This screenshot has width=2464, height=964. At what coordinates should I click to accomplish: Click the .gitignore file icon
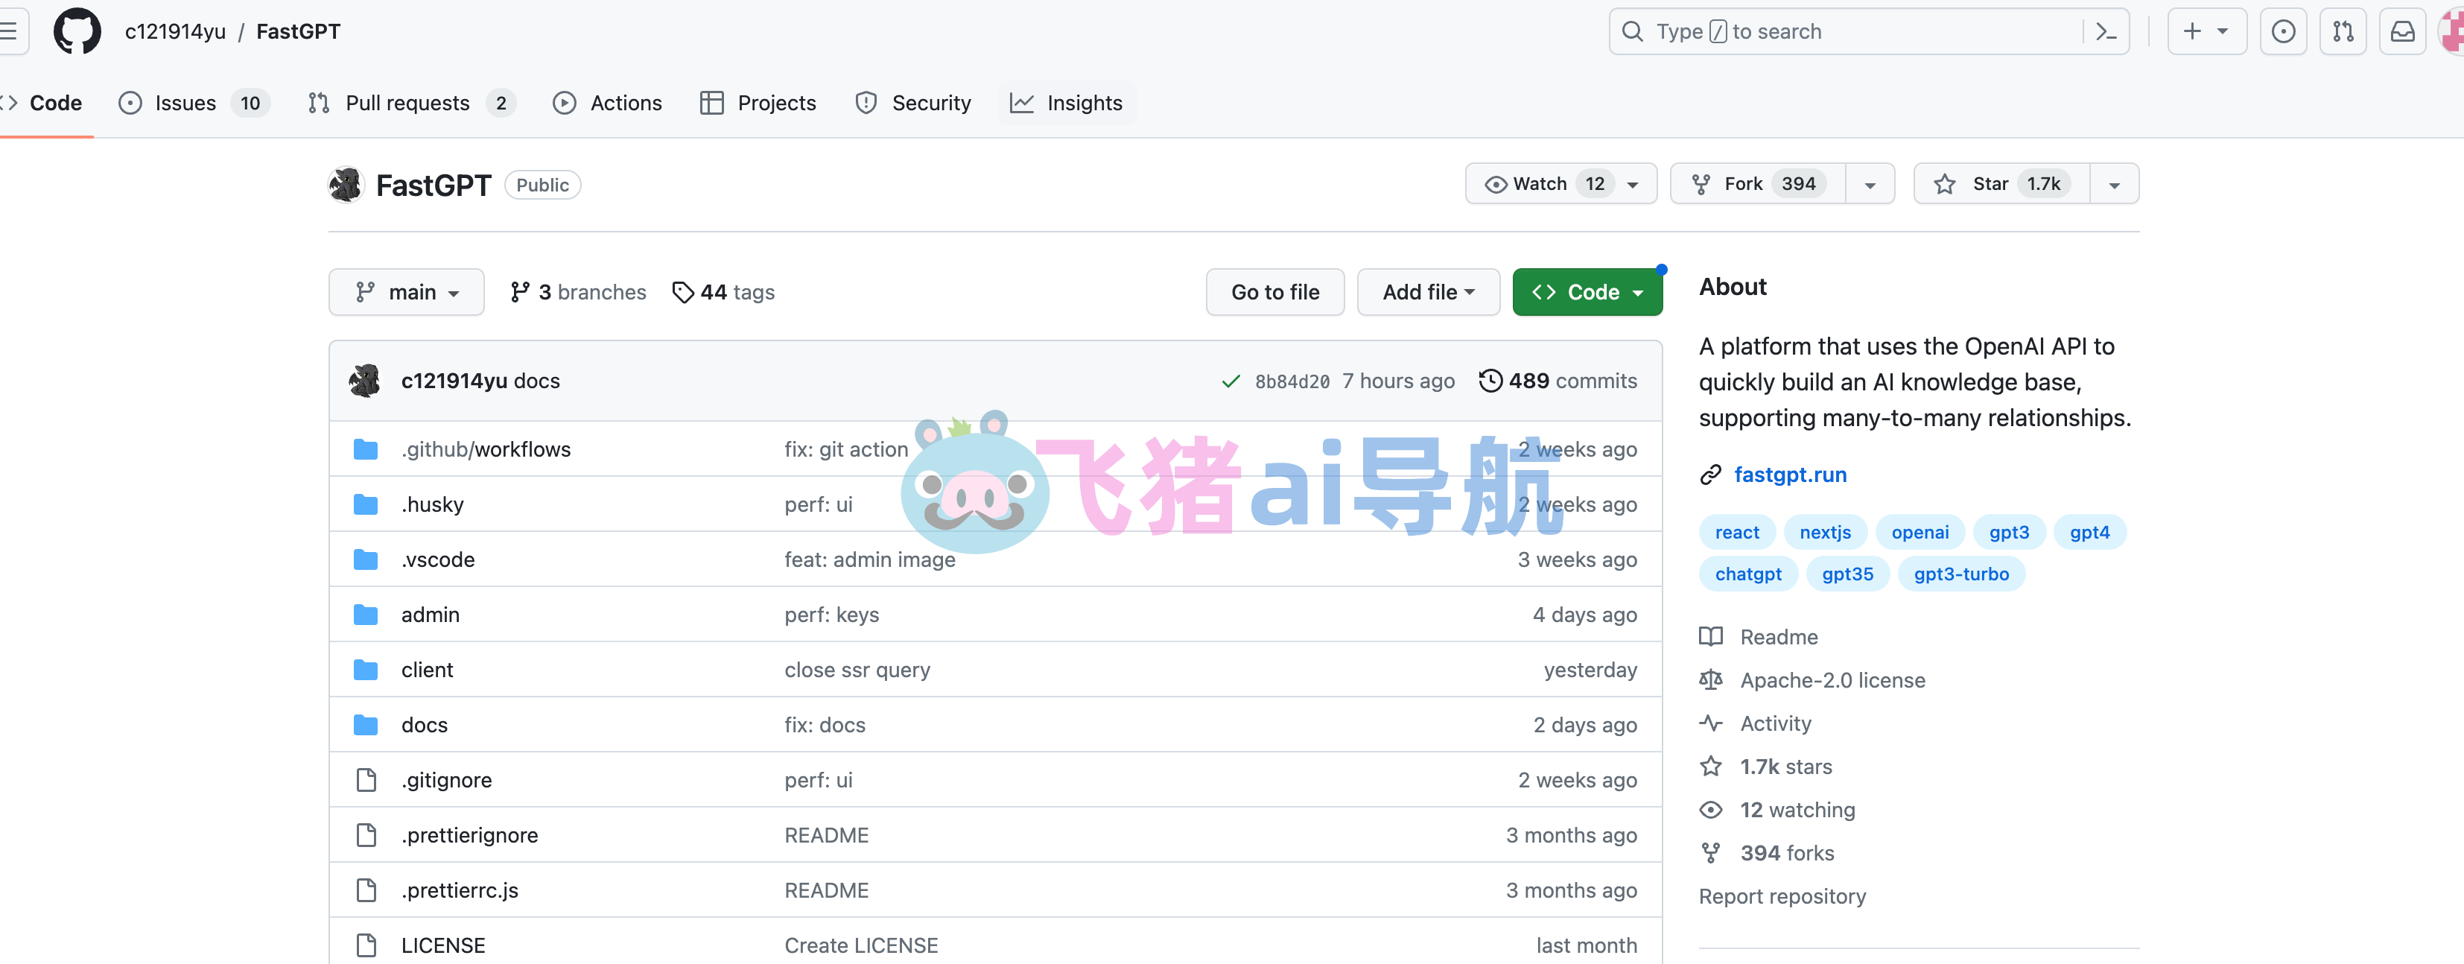coord(366,781)
